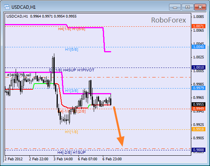Click the 1.0085 price scale value

coord(199,17)
